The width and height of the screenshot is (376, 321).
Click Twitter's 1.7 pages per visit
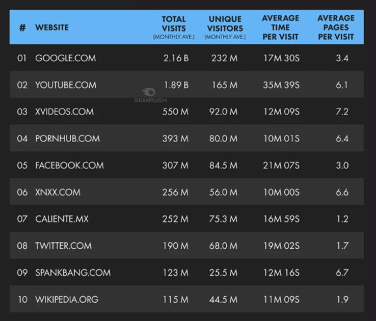point(342,246)
